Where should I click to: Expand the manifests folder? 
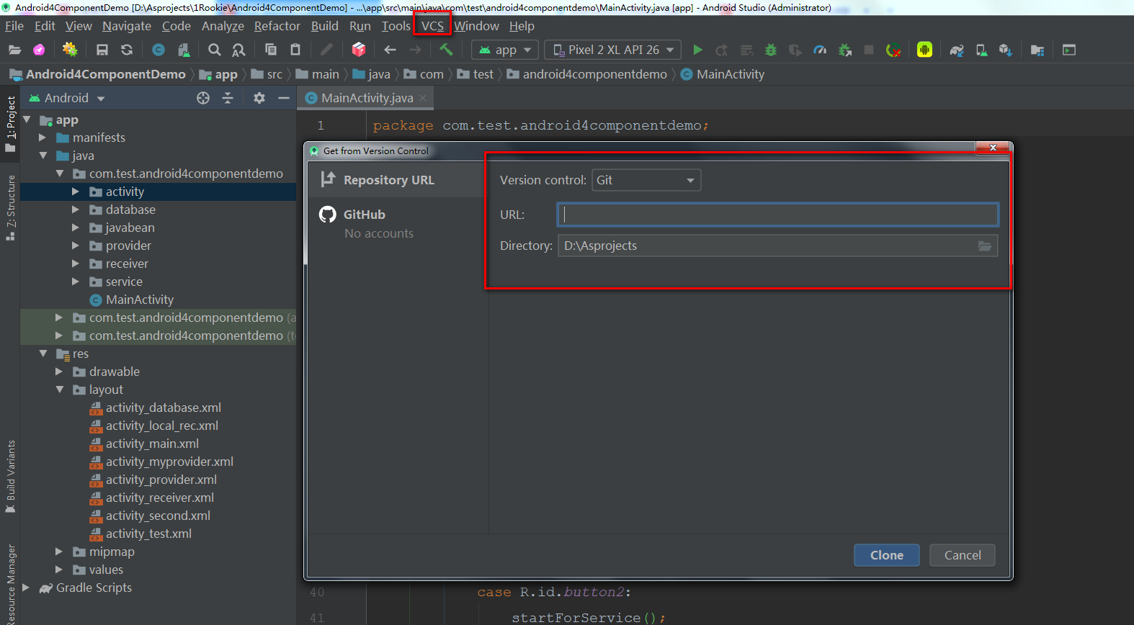tap(43, 138)
